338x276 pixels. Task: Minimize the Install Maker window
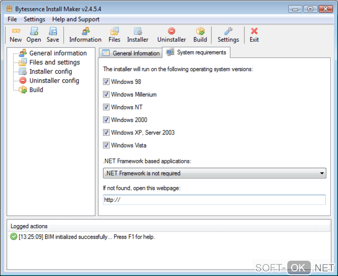click(295, 9)
